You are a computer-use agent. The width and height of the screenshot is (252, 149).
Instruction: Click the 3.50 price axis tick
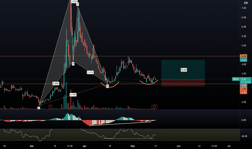pos(244,74)
